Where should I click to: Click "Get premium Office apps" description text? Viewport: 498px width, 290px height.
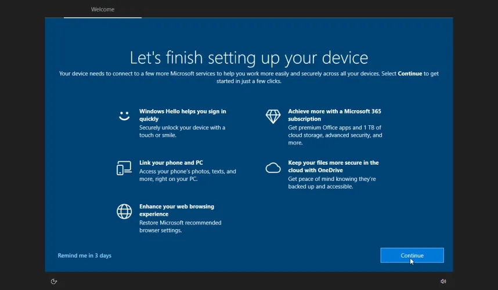point(335,135)
